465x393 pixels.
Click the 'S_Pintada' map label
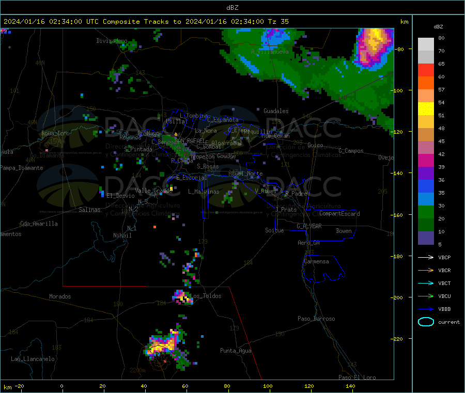click(x=138, y=149)
